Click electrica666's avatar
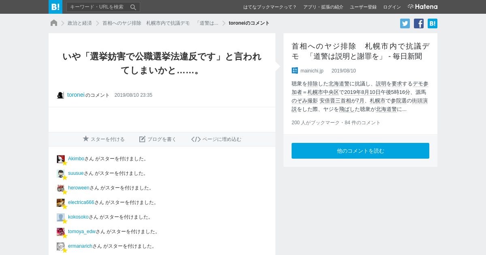The height and width of the screenshot is (255, 486). (61, 203)
